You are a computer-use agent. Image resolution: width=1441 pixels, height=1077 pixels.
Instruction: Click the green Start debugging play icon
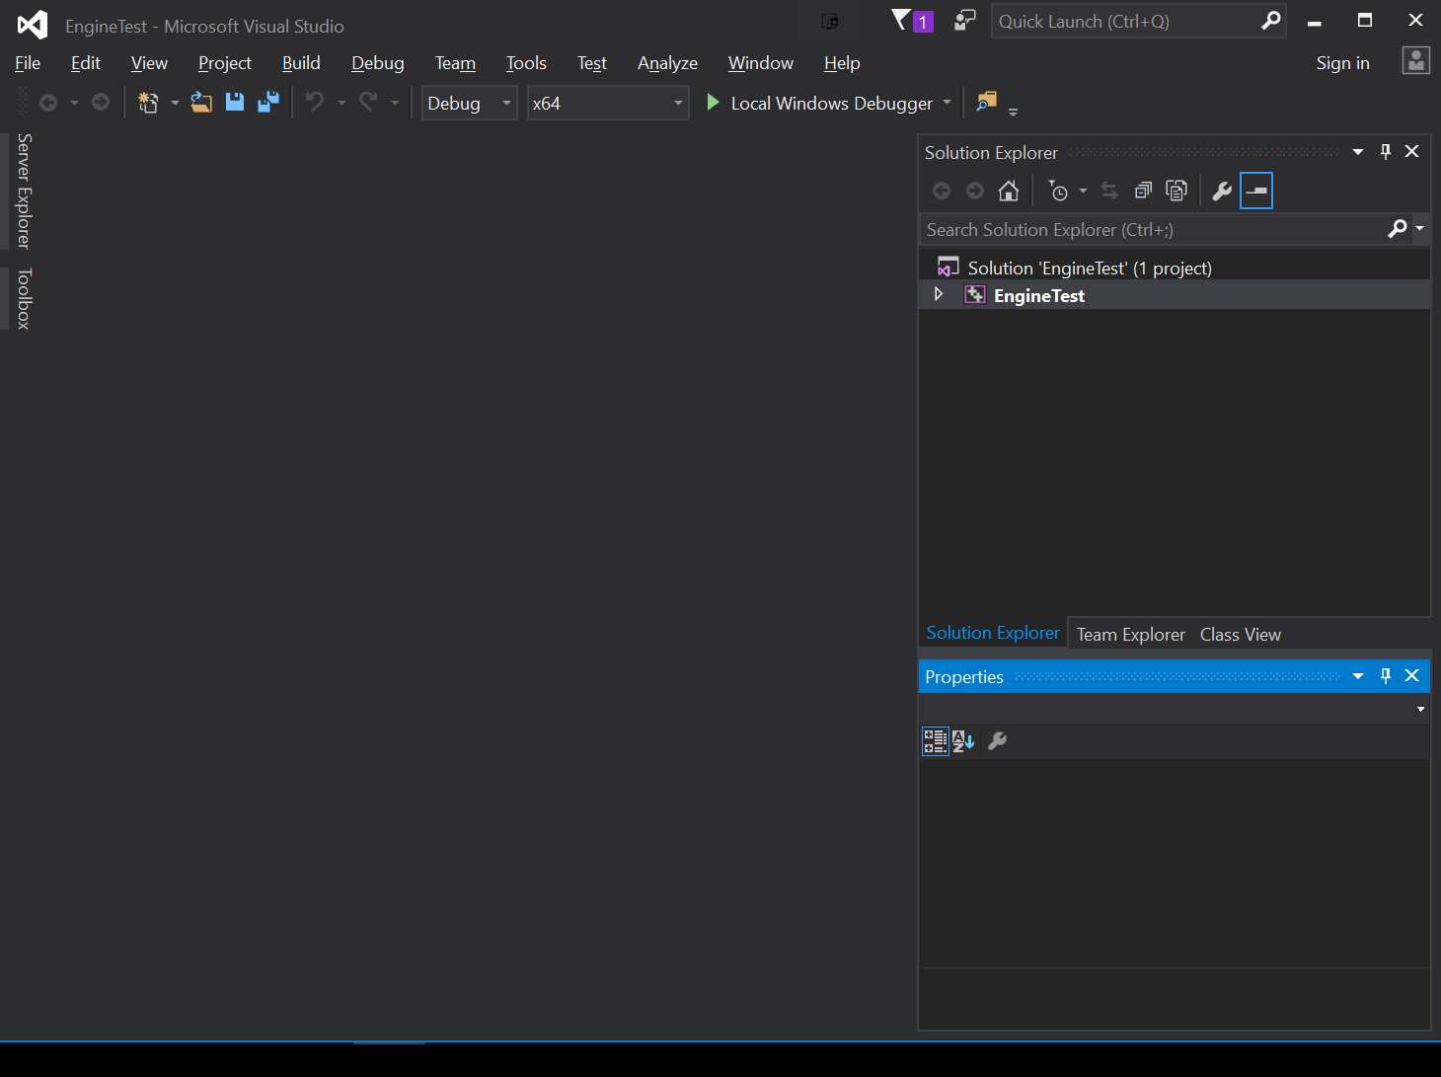(713, 103)
